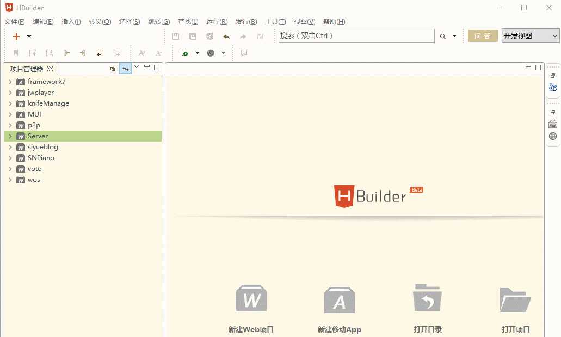Screen dimensions: 561x337
Task: Open project manager view menu triangle
Action: [137, 66]
